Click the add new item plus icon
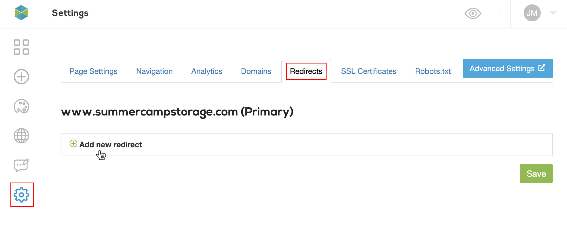Image resolution: width=567 pixels, height=237 pixels. [21, 77]
